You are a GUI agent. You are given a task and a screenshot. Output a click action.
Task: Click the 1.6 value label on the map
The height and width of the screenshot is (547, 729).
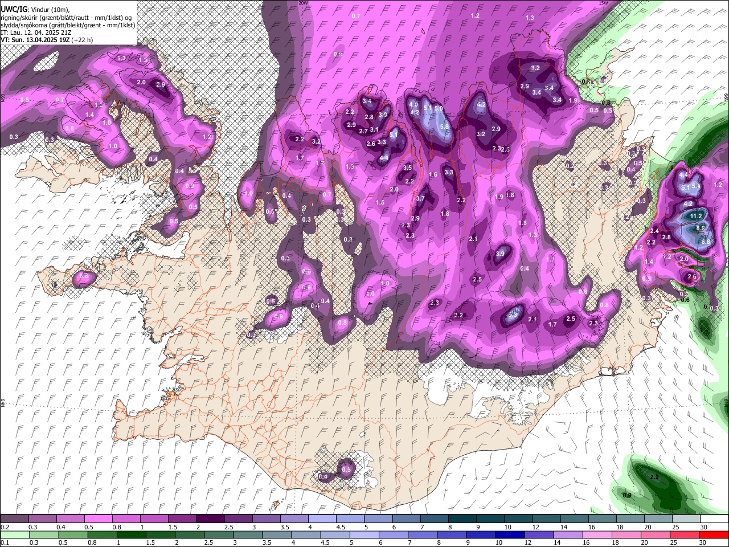433,175
